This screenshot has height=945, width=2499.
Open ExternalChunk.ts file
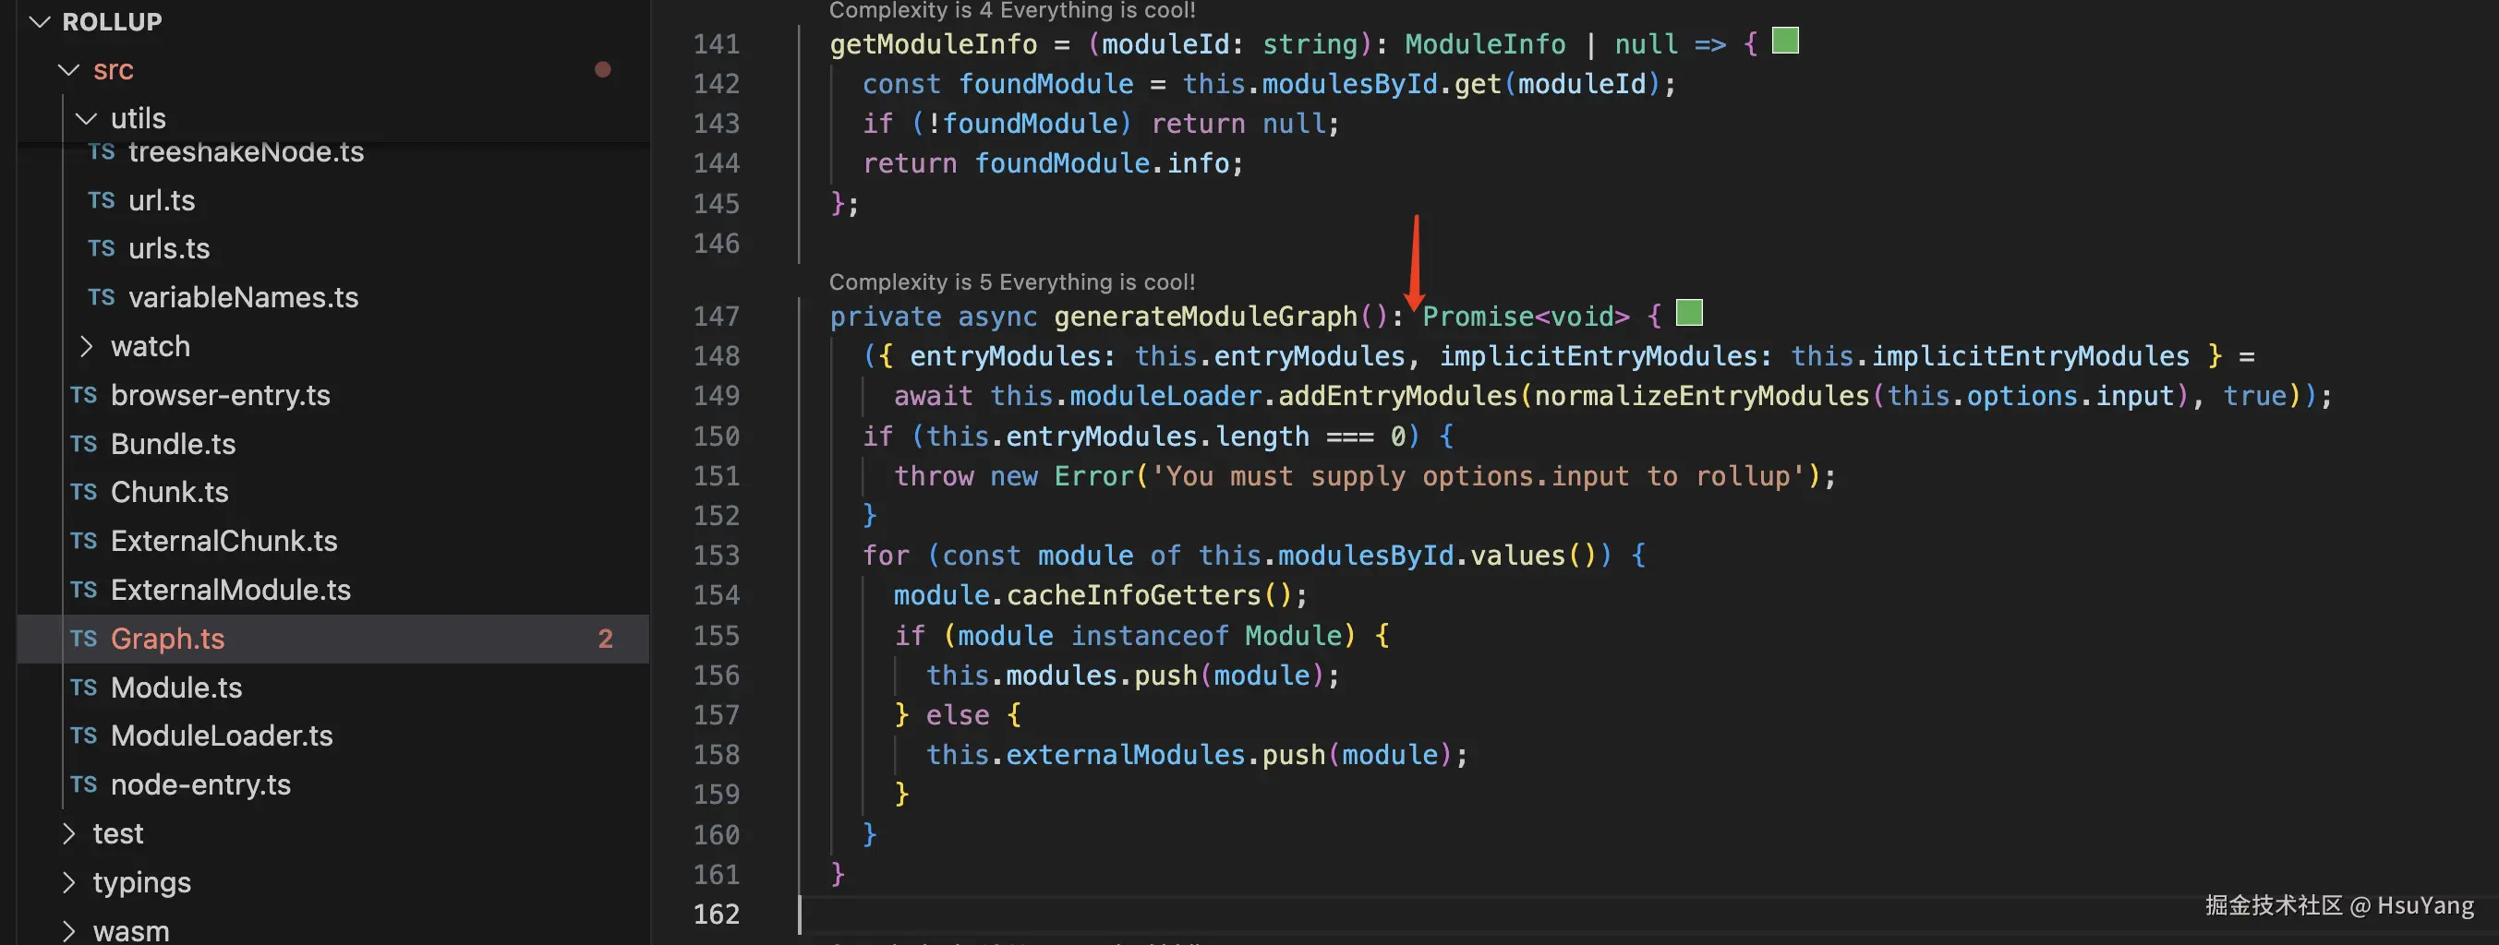point(223,541)
